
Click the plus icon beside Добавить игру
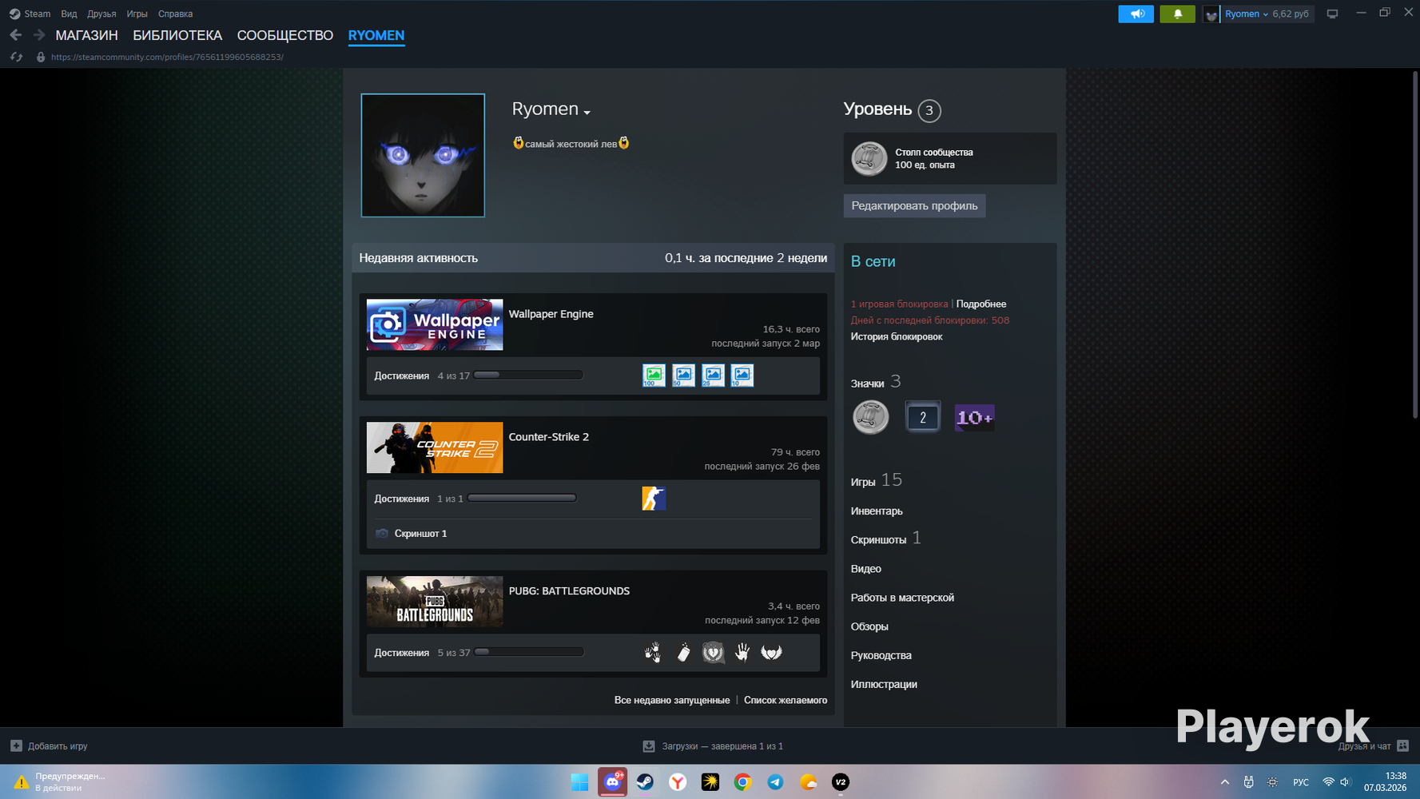tap(16, 745)
